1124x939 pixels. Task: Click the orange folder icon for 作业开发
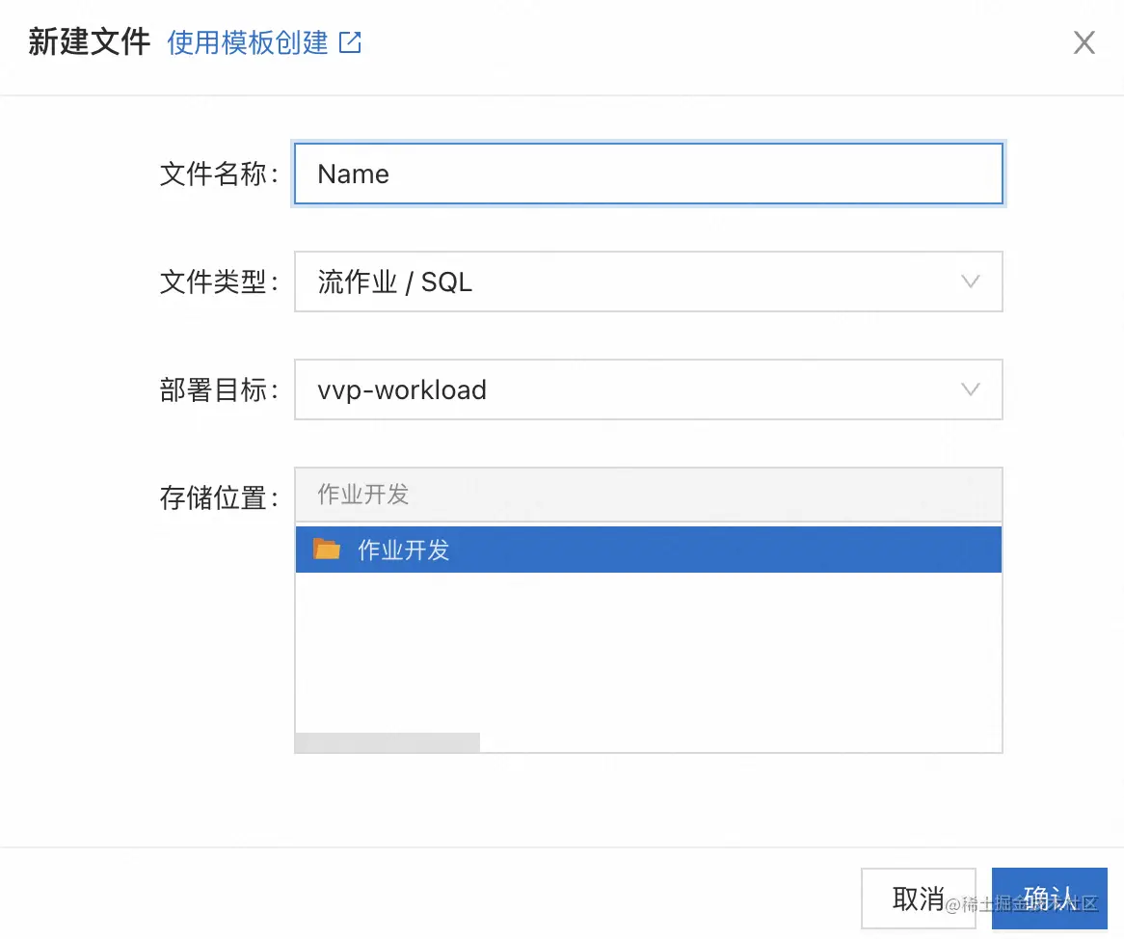click(x=327, y=550)
